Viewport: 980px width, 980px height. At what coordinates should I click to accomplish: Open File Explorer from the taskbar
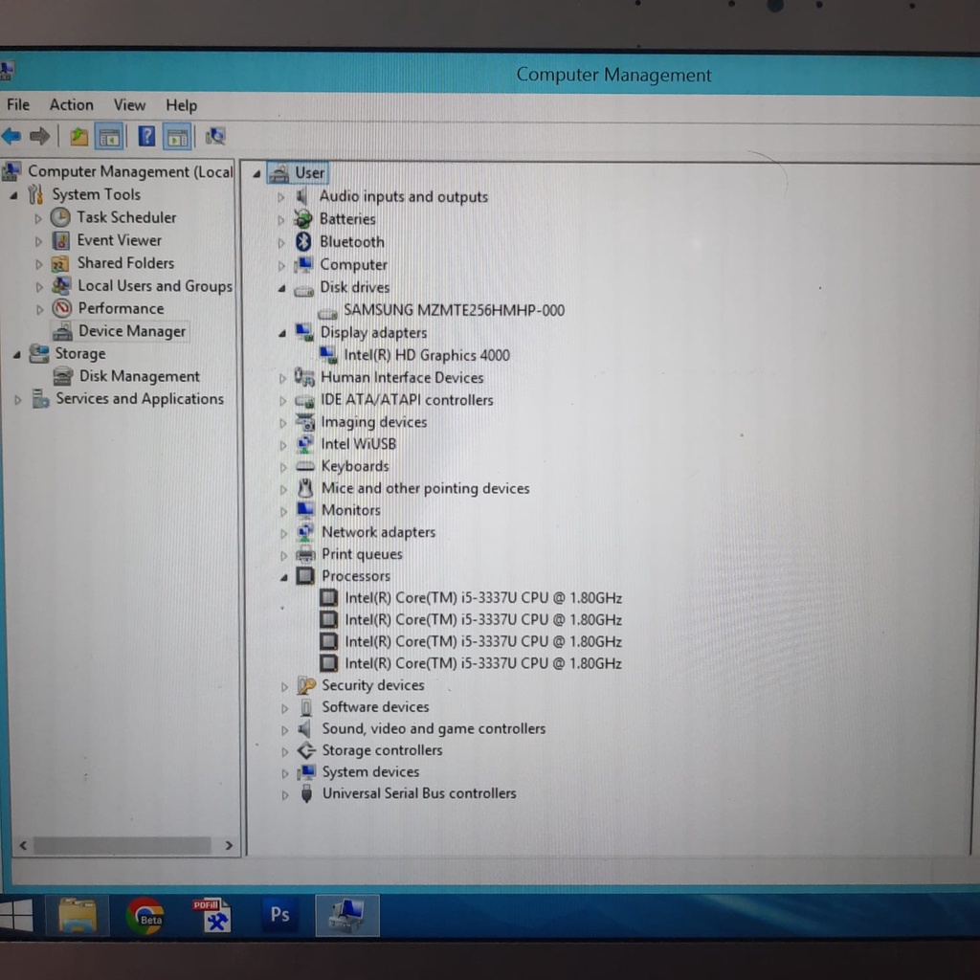tap(78, 916)
